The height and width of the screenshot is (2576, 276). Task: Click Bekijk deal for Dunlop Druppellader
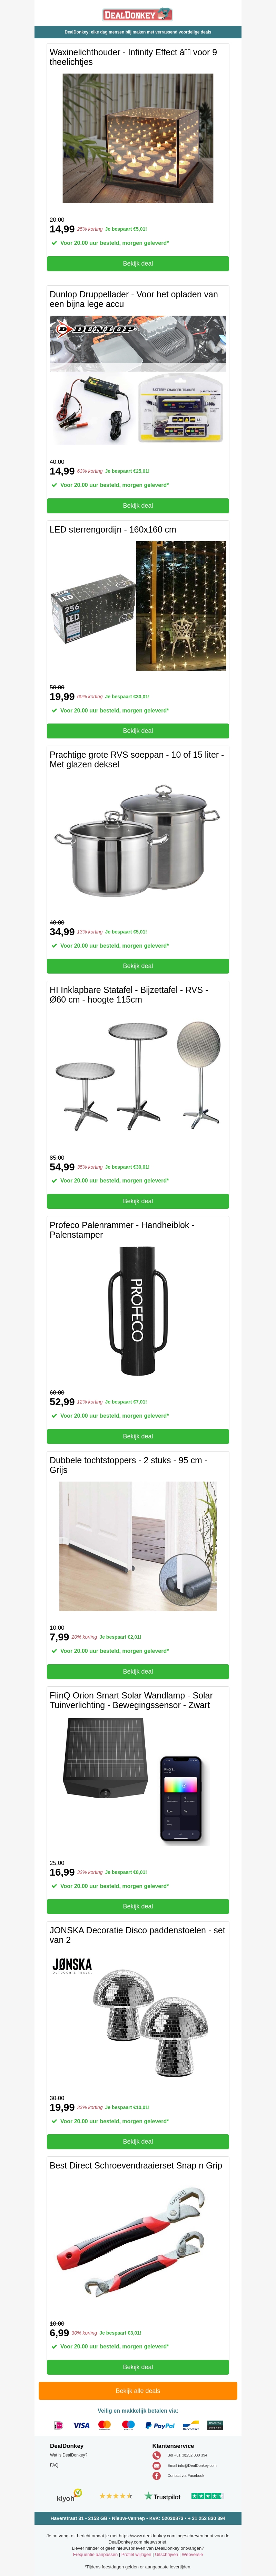click(x=138, y=506)
